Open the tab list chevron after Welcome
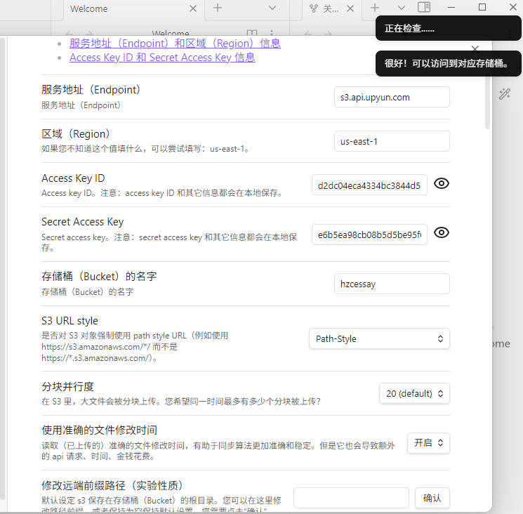Viewport: 523px width, 514px height. point(272,8)
